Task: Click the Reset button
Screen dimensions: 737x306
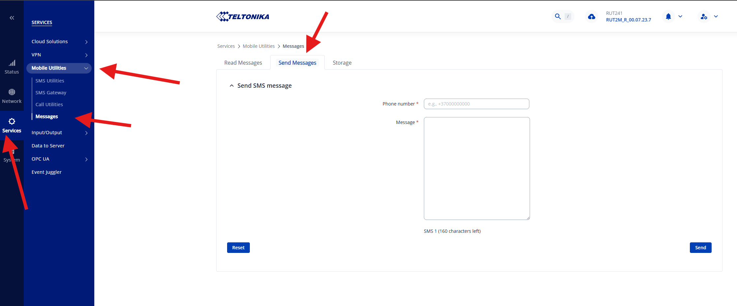Action: [x=238, y=248]
